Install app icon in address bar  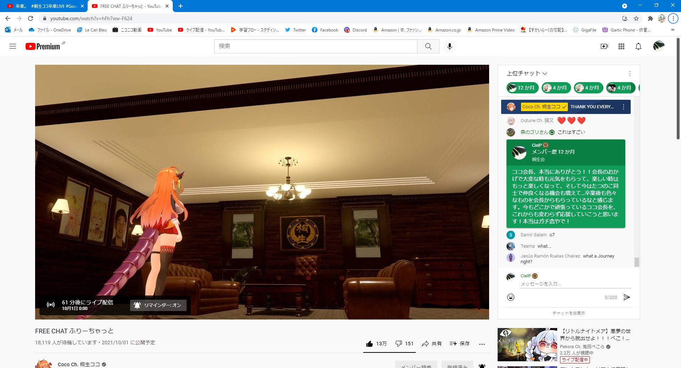(625, 18)
